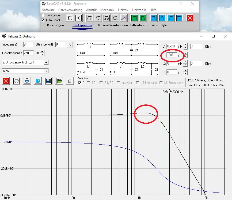Click the Impedanz Z input field

28,44
